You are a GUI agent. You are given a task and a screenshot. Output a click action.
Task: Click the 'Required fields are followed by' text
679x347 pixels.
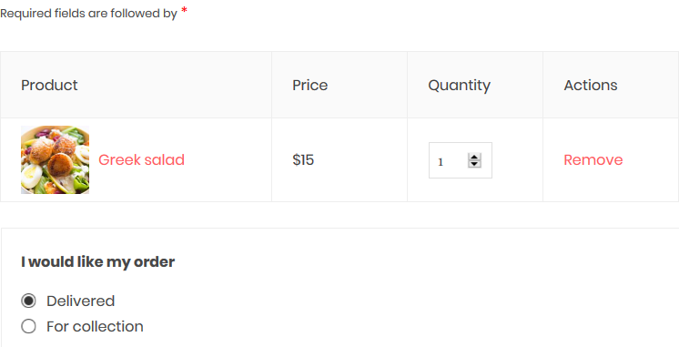[x=89, y=14]
